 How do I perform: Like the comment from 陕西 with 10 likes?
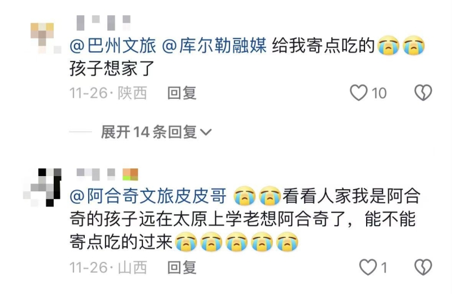click(x=359, y=93)
